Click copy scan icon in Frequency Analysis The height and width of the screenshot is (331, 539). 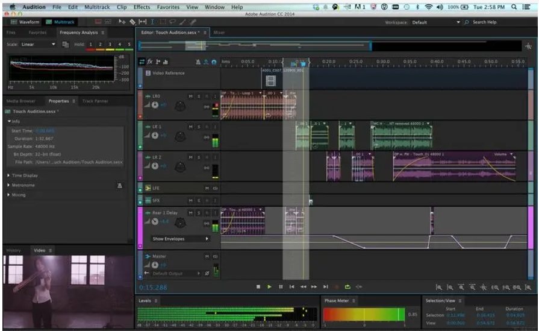pos(65,45)
